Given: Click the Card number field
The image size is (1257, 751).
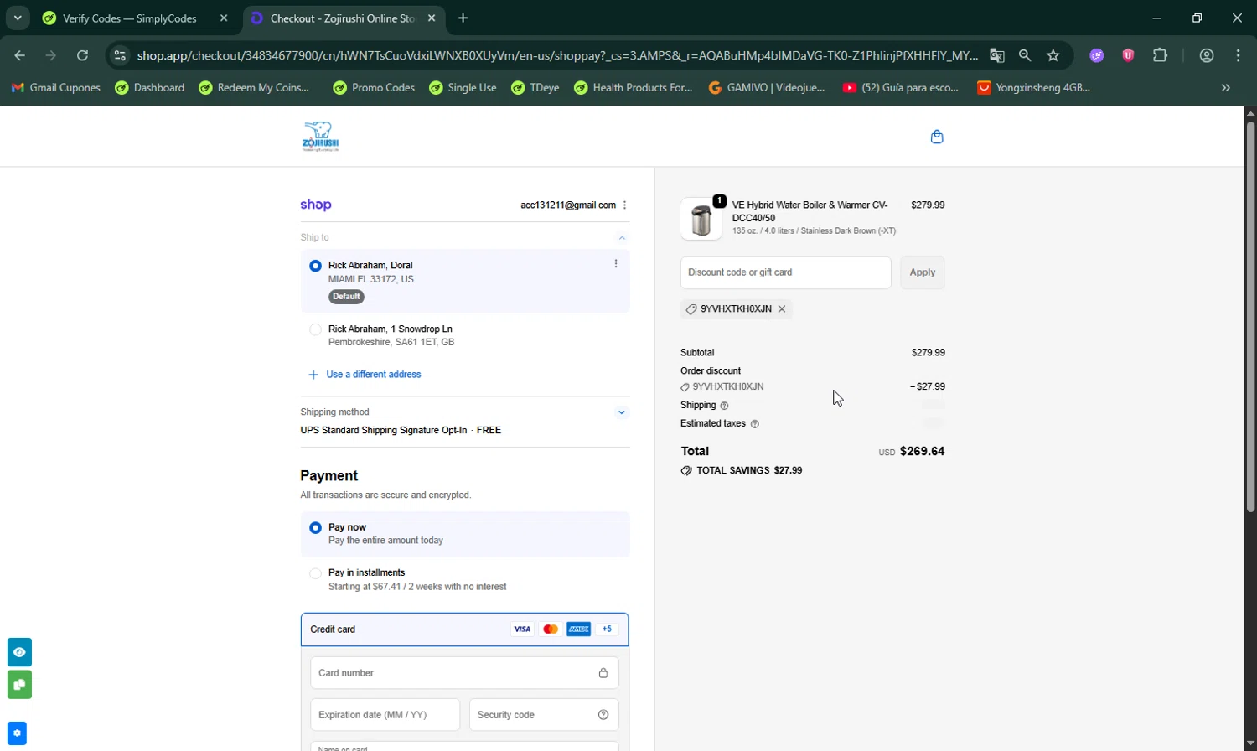Looking at the screenshot, I should (x=465, y=673).
